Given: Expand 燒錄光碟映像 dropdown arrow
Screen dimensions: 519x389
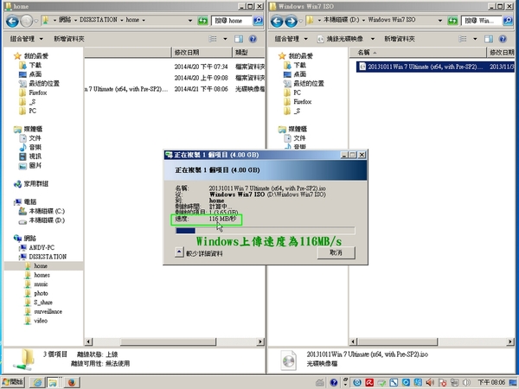Looking at the screenshot, I should tap(372, 39).
